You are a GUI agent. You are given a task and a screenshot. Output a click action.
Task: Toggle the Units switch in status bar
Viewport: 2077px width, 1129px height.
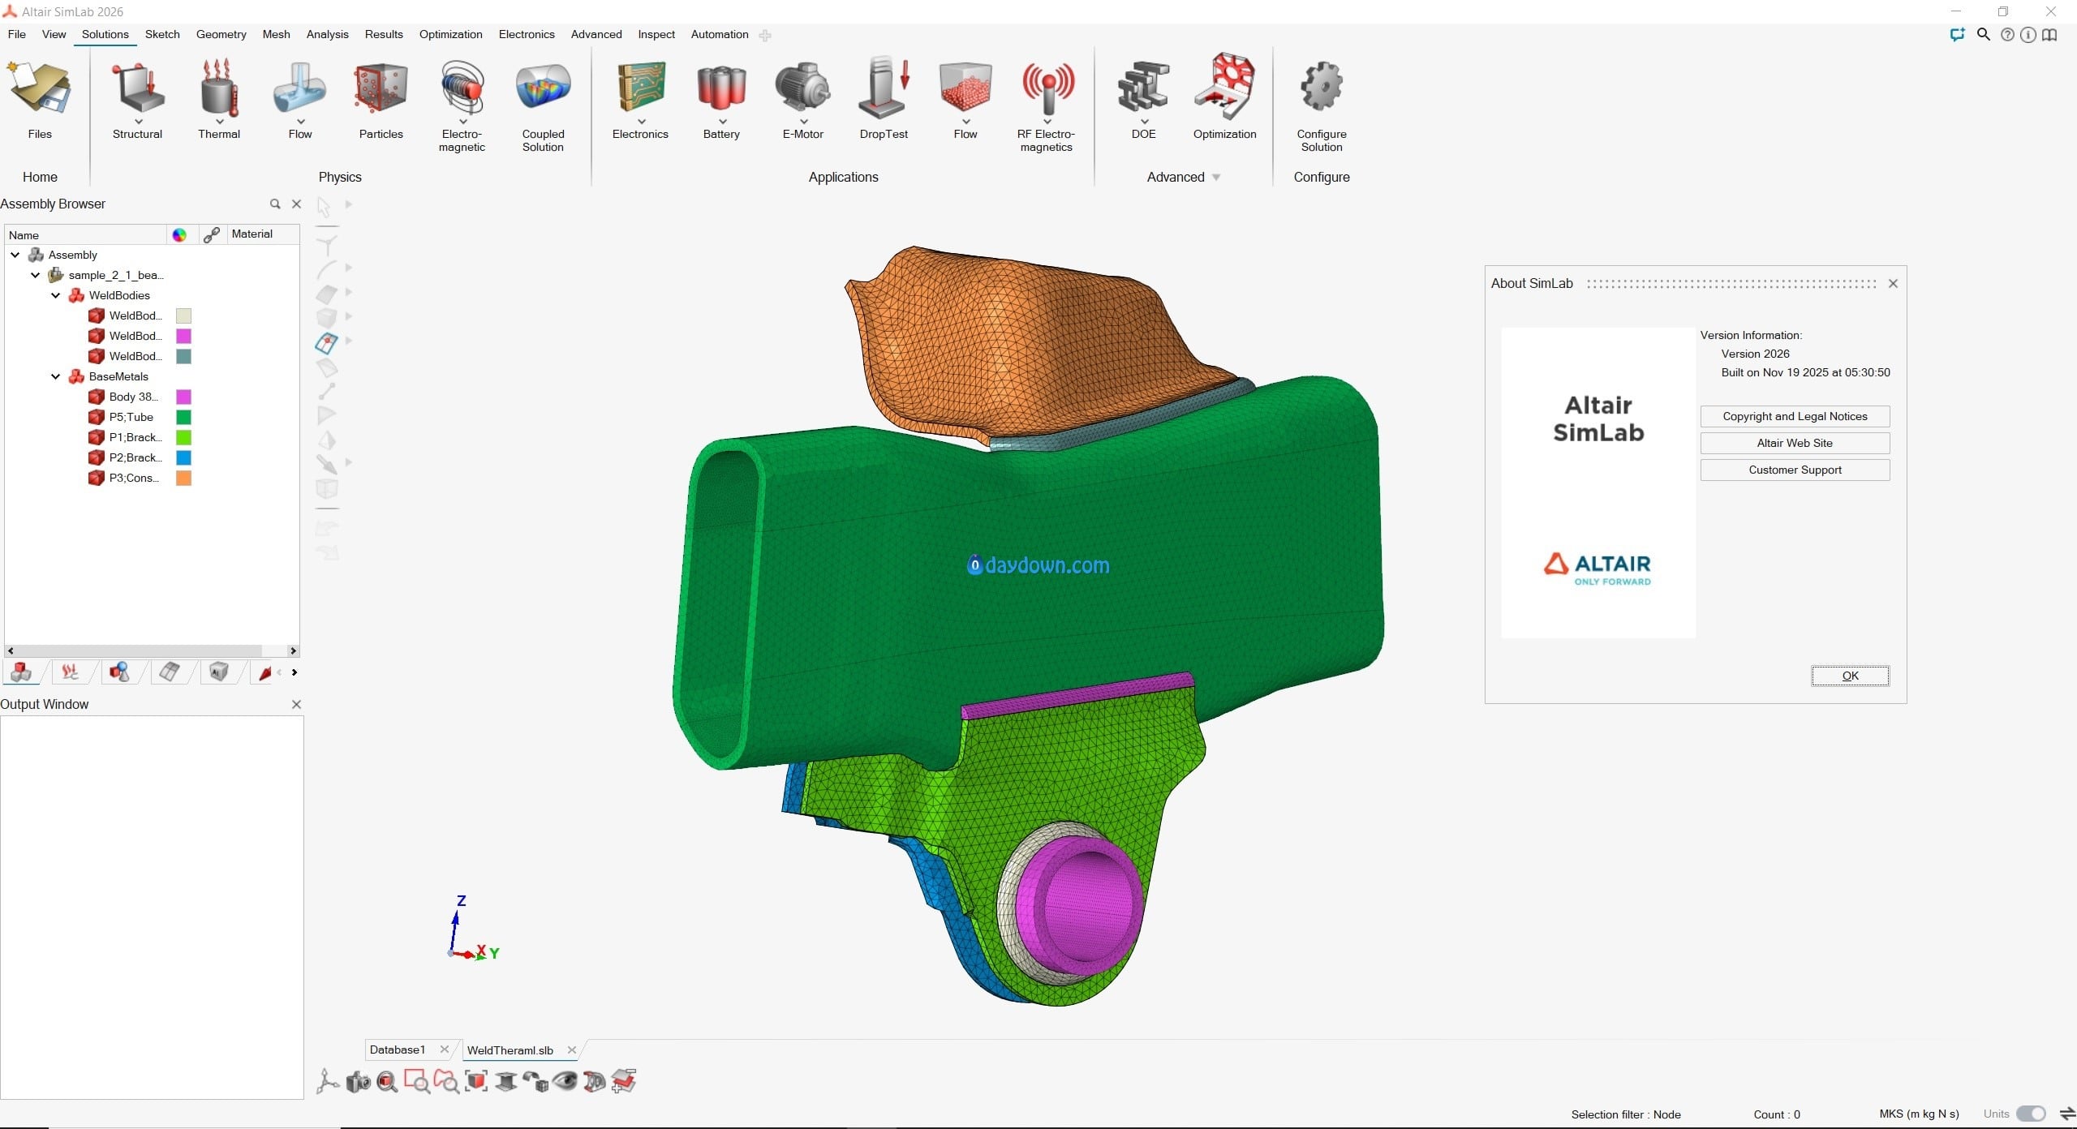click(x=2031, y=1114)
